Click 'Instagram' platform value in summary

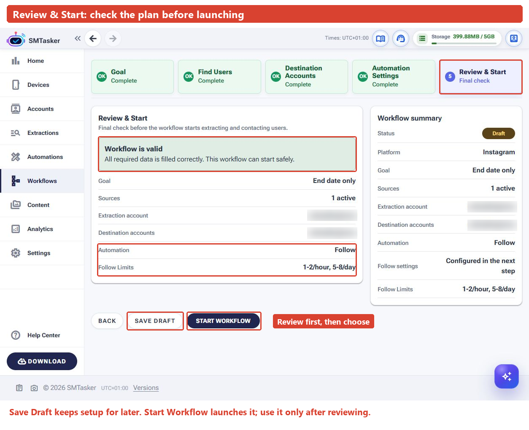click(499, 152)
